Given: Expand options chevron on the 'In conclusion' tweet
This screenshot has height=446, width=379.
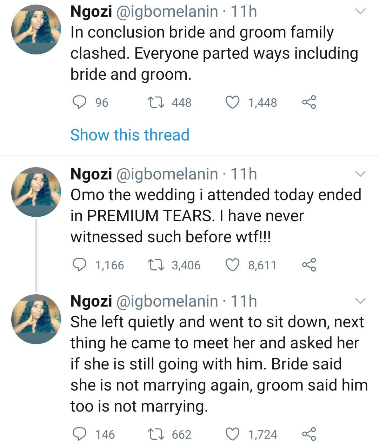Looking at the screenshot, I should [x=360, y=12].
